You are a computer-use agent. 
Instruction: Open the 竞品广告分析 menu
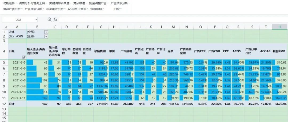click(13, 9)
